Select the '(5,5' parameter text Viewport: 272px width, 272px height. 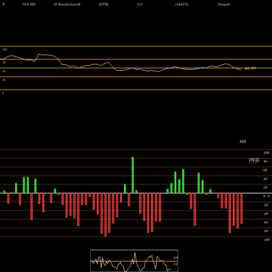click(x=140, y=4)
